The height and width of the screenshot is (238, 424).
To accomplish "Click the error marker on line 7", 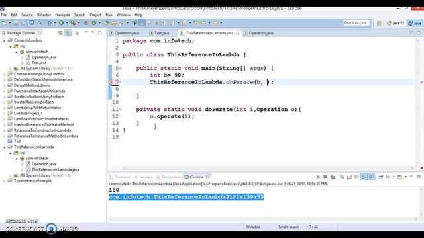I will 111,82.
